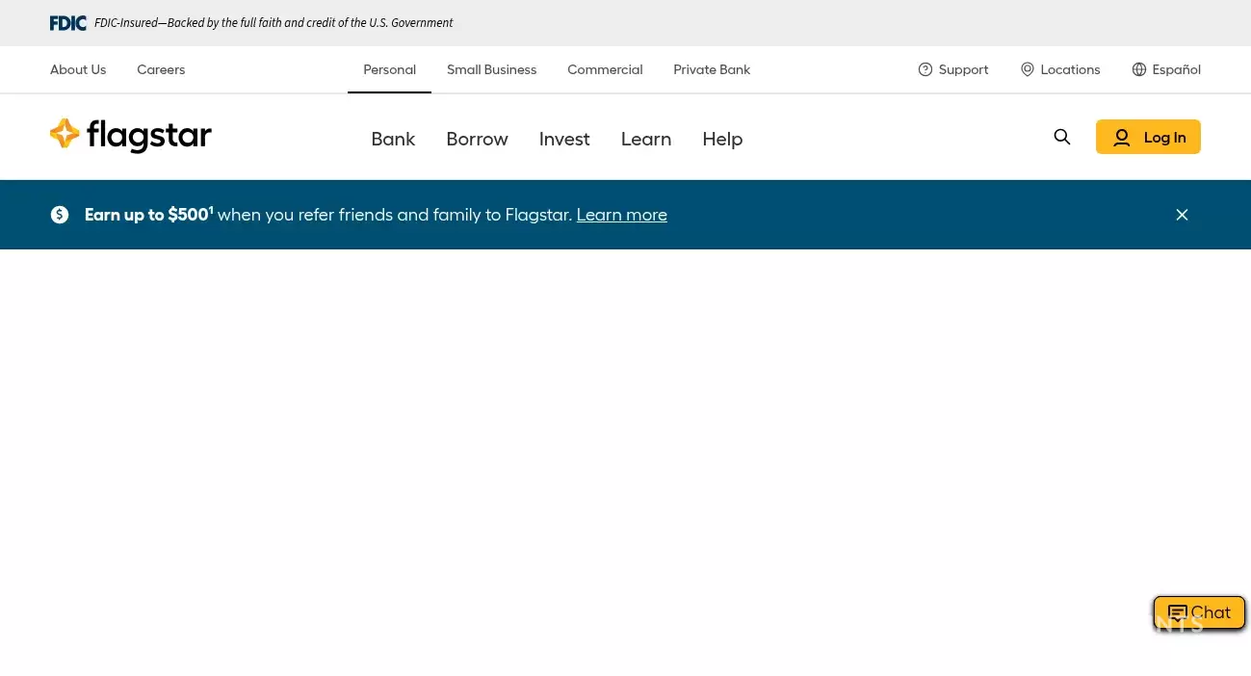Dismiss the referral banner with the X

tap(1182, 214)
